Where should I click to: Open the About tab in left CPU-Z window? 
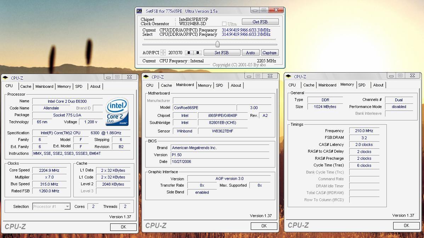click(95, 86)
